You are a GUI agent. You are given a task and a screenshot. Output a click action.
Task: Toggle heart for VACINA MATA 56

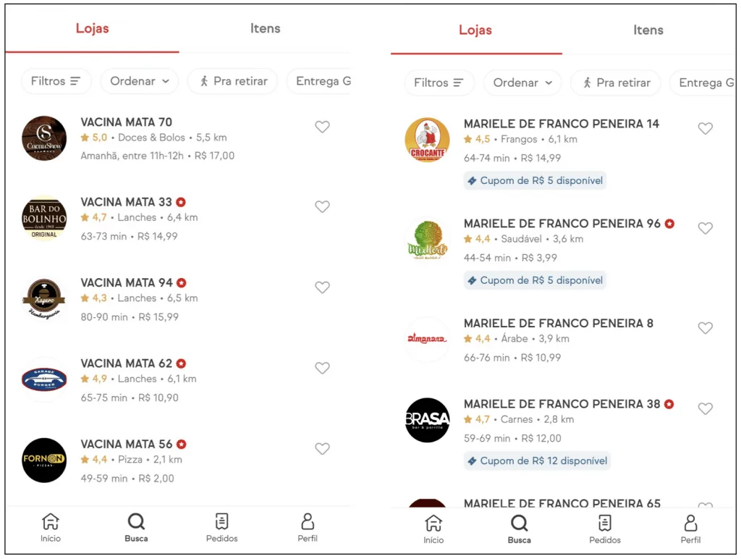[x=322, y=449]
